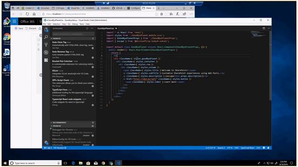Image resolution: width=298 pixels, height=167 pixels.
Task: Select the Extensions view icon in activity bar
Action: click(46, 60)
